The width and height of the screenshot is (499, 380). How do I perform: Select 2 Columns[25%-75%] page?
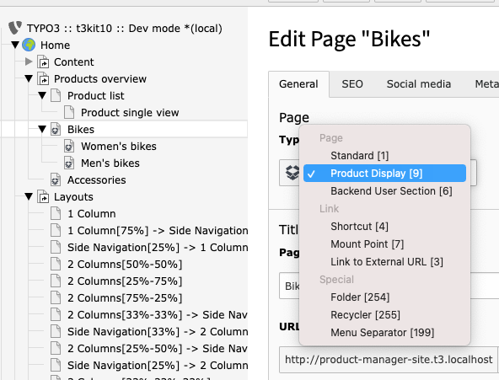coord(125,281)
